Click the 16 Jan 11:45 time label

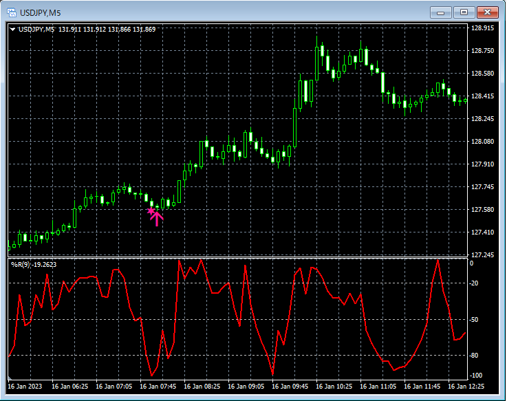422,387
